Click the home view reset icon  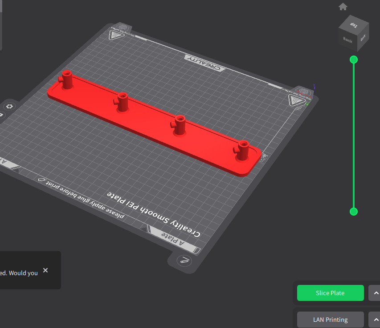(343, 7)
